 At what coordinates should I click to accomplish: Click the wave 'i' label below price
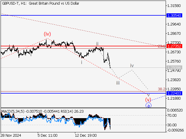point(82,62)
